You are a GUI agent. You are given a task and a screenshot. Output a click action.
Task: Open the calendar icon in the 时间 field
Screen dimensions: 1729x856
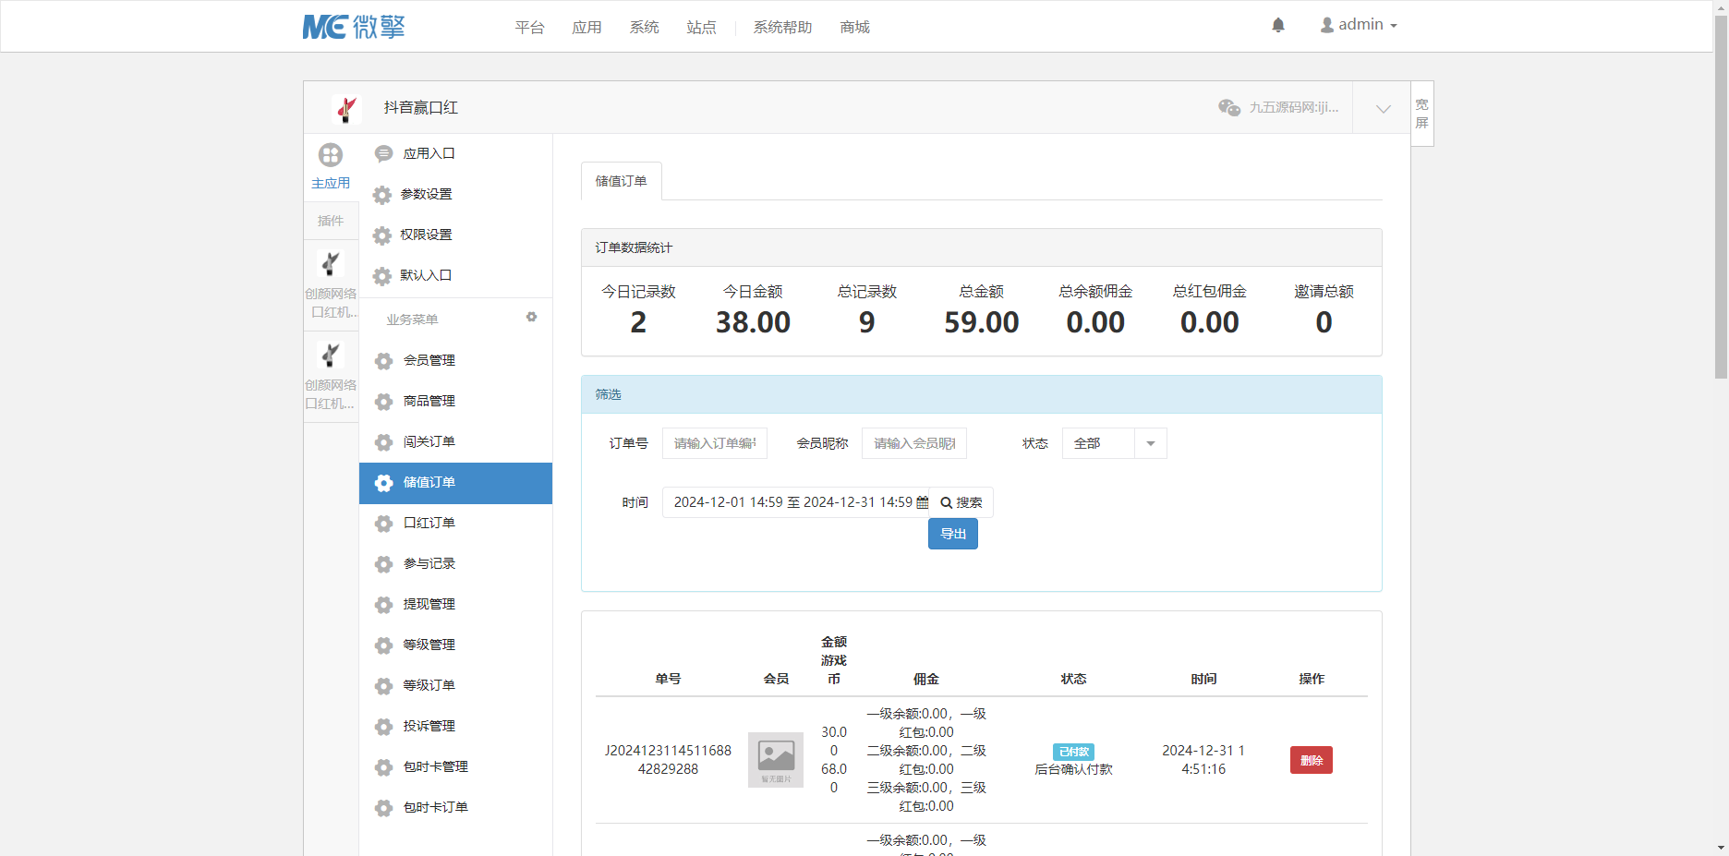pyautogui.click(x=922, y=502)
